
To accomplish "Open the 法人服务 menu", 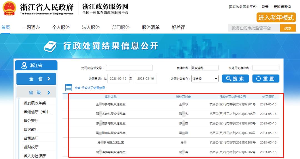I will click(x=91, y=27).
